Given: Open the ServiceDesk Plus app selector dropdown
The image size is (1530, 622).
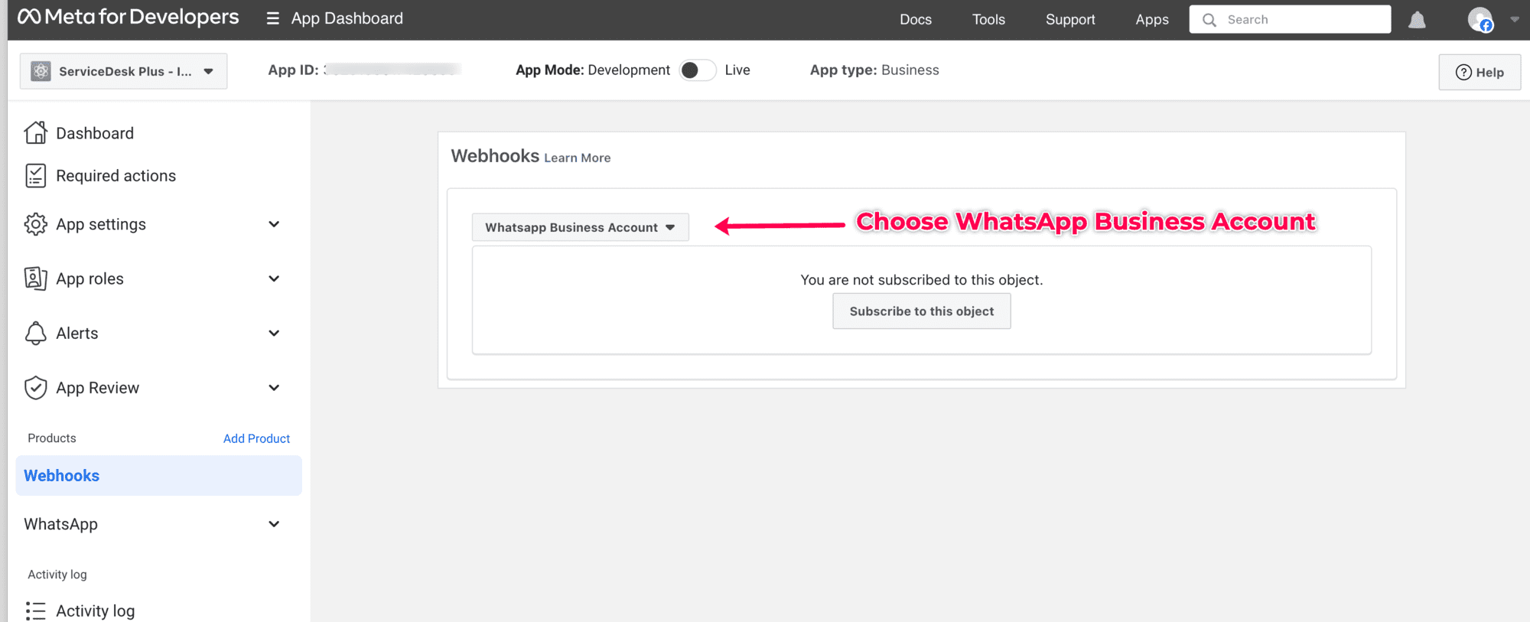Looking at the screenshot, I should click(123, 71).
